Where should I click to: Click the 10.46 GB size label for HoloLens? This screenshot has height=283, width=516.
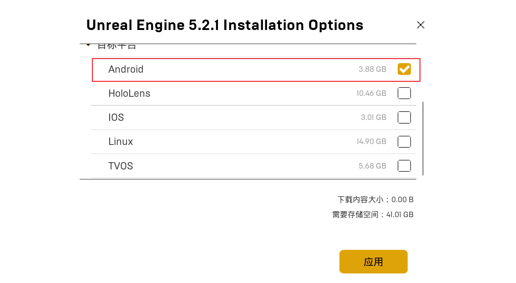(x=371, y=93)
